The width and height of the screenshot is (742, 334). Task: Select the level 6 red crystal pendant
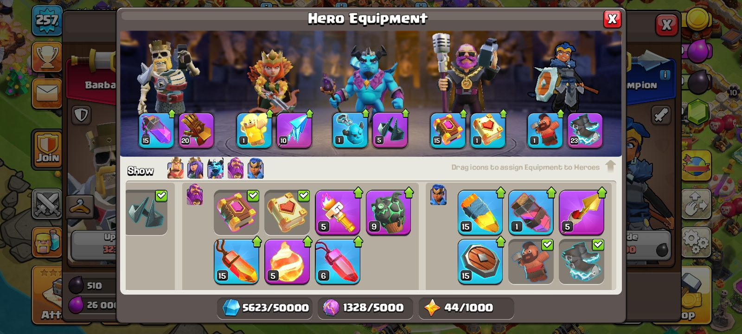(338, 262)
